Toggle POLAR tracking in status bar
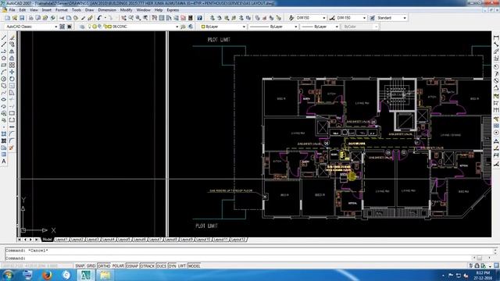Screen dimensions: 500x281 pyautogui.click(x=118, y=265)
